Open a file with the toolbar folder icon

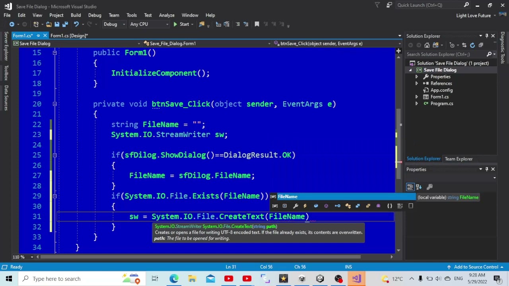[x=49, y=24]
